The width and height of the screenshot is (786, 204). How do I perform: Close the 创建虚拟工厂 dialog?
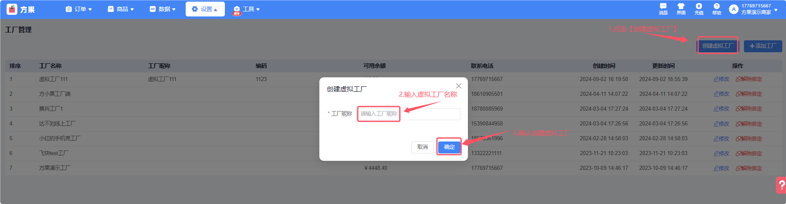[x=458, y=86]
